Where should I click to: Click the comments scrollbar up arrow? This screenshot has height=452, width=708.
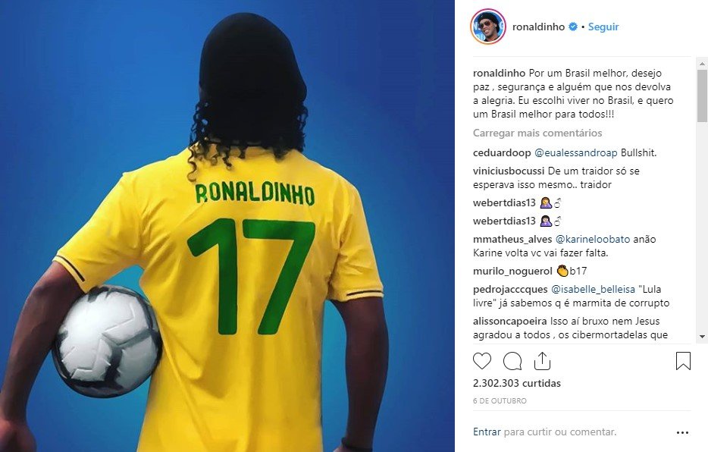point(702,63)
